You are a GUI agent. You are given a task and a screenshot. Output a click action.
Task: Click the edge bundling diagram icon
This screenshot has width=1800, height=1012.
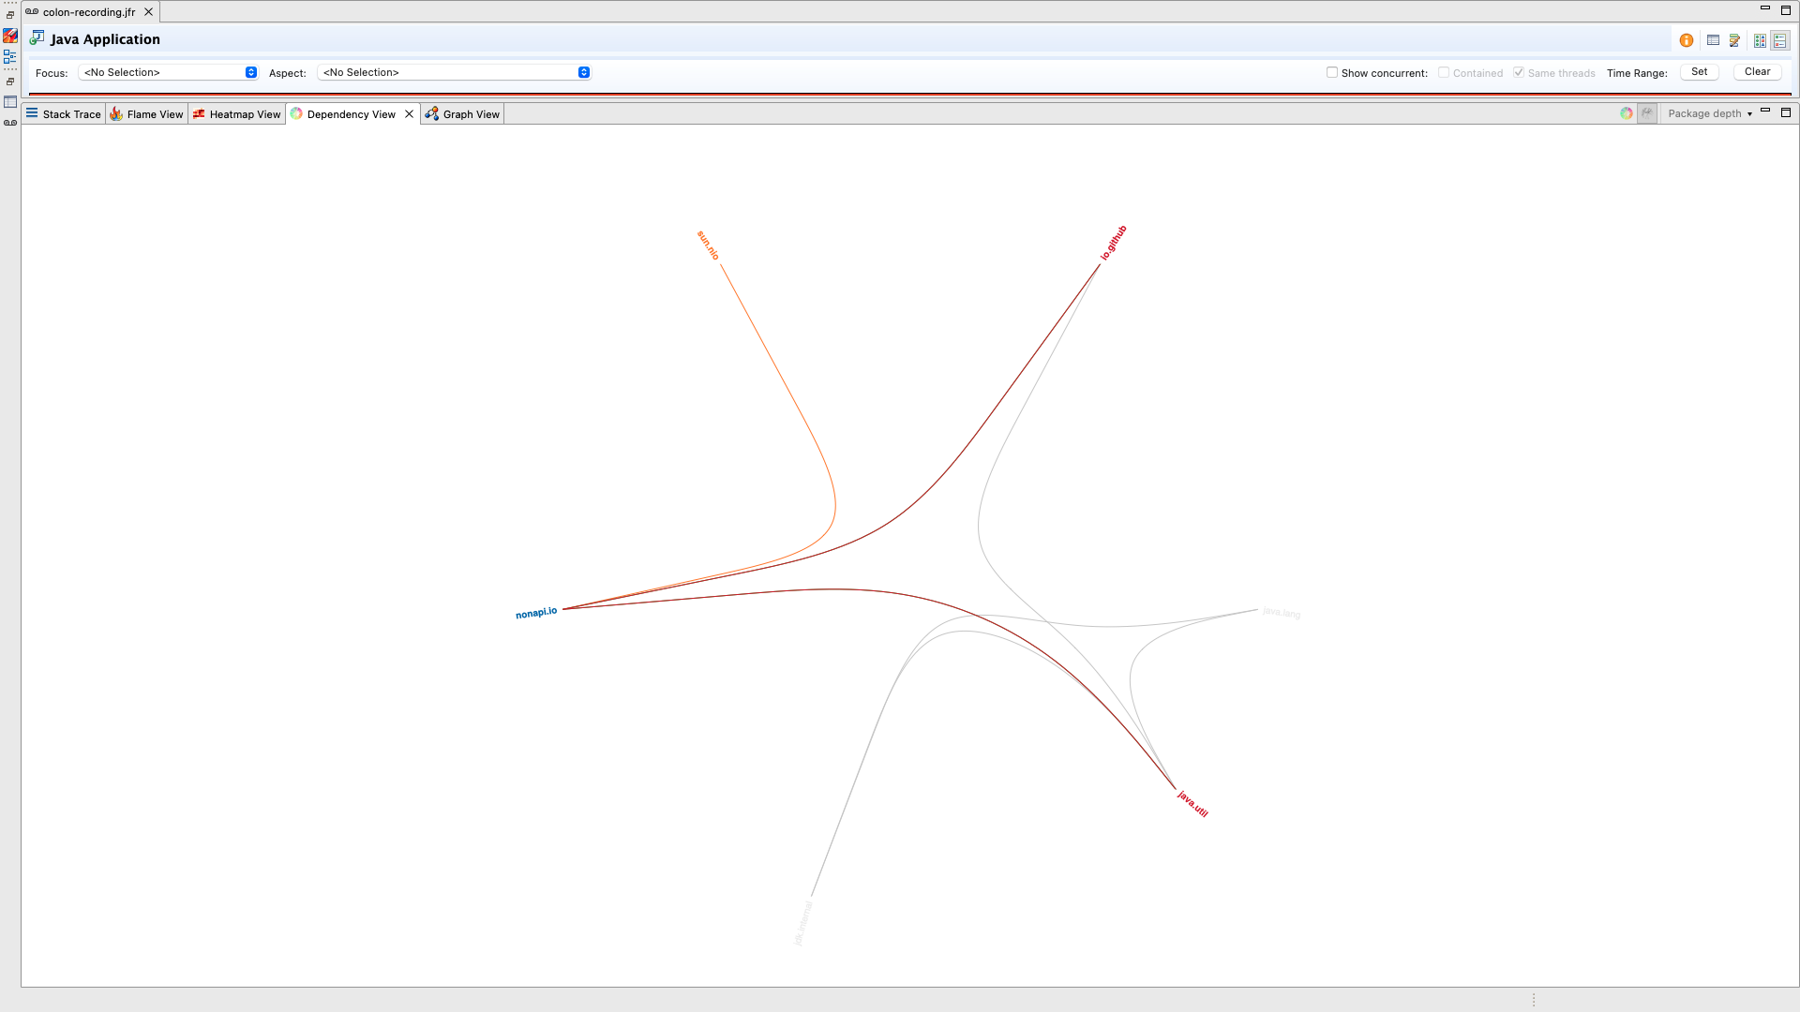1647,113
